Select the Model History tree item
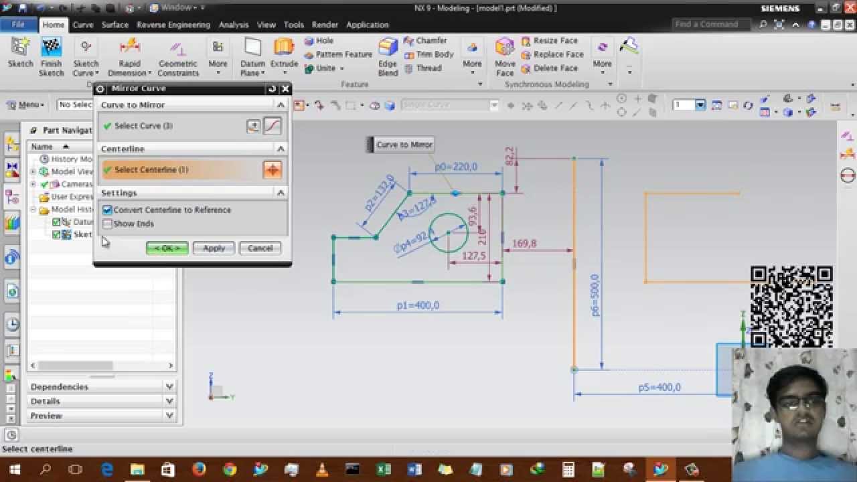Image resolution: width=857 pixels, height=482 pixels. [x=66, y=210]
